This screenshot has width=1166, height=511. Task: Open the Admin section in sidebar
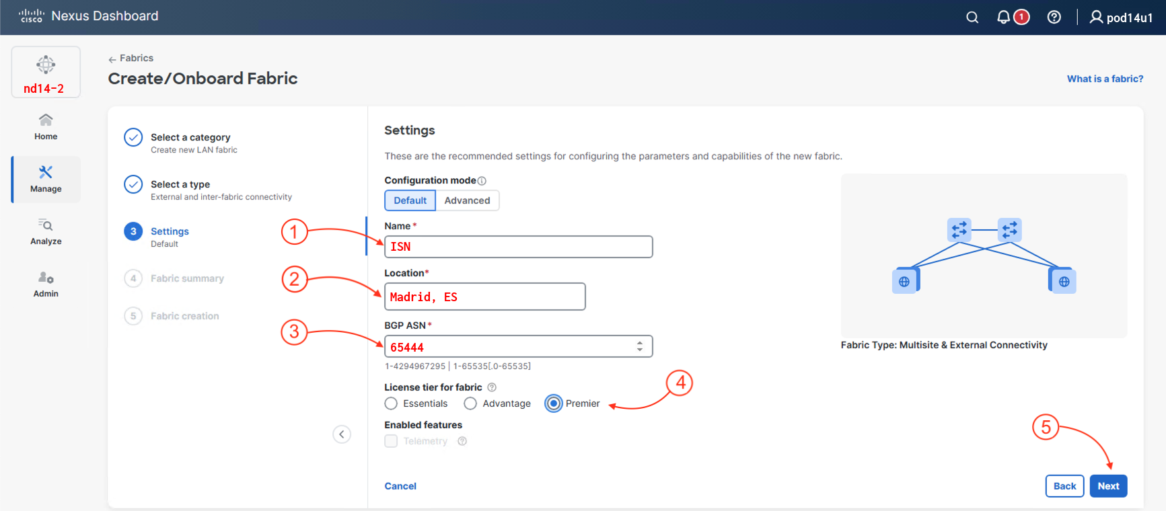click(x=46, y=284)
